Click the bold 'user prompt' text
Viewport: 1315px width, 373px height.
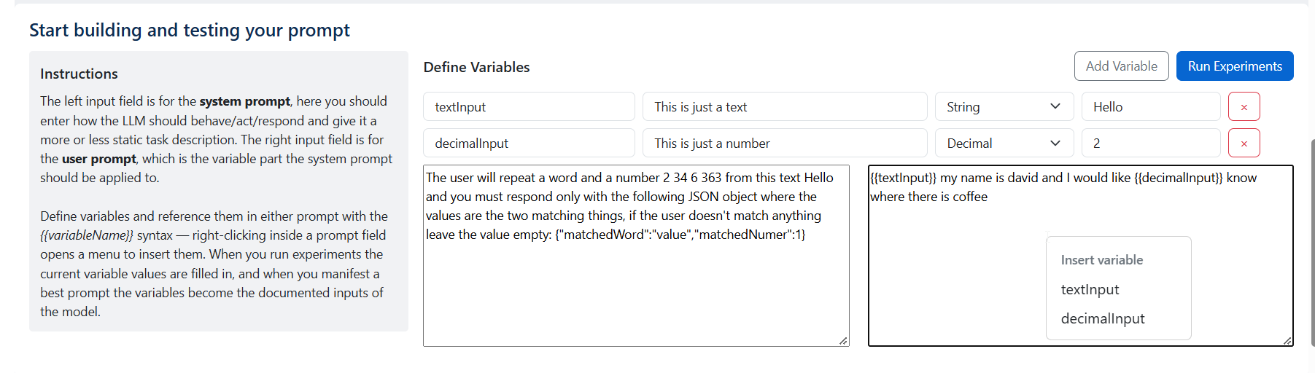pos(99,159)
